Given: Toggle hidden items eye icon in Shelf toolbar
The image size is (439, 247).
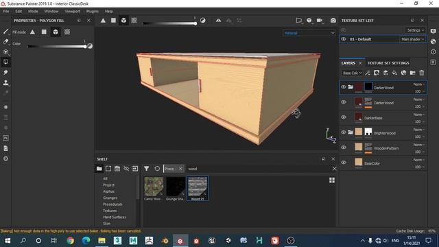Looking at the screenshot, I should [x=126, y=169].
